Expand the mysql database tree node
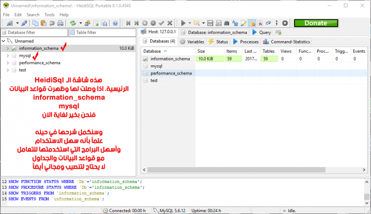This screenshot has width=371, height=214. [x=8, y=56]
